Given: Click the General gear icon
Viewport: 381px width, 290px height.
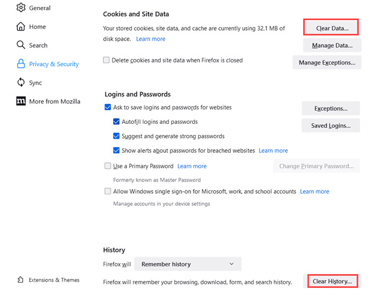Looking at the screenshot, I should pyautogui.click(x=21, y=8).
